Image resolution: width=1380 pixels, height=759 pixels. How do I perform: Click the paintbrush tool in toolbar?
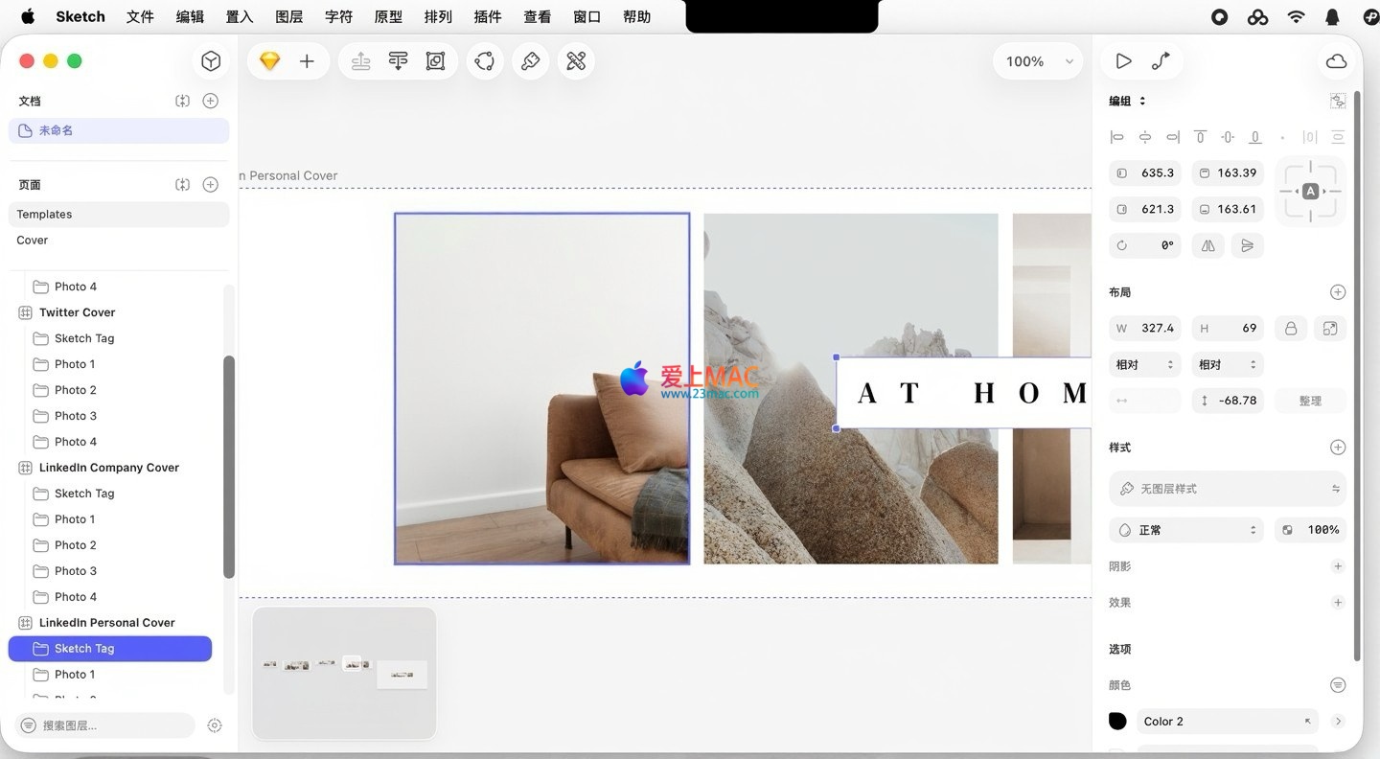pos(530,61)
